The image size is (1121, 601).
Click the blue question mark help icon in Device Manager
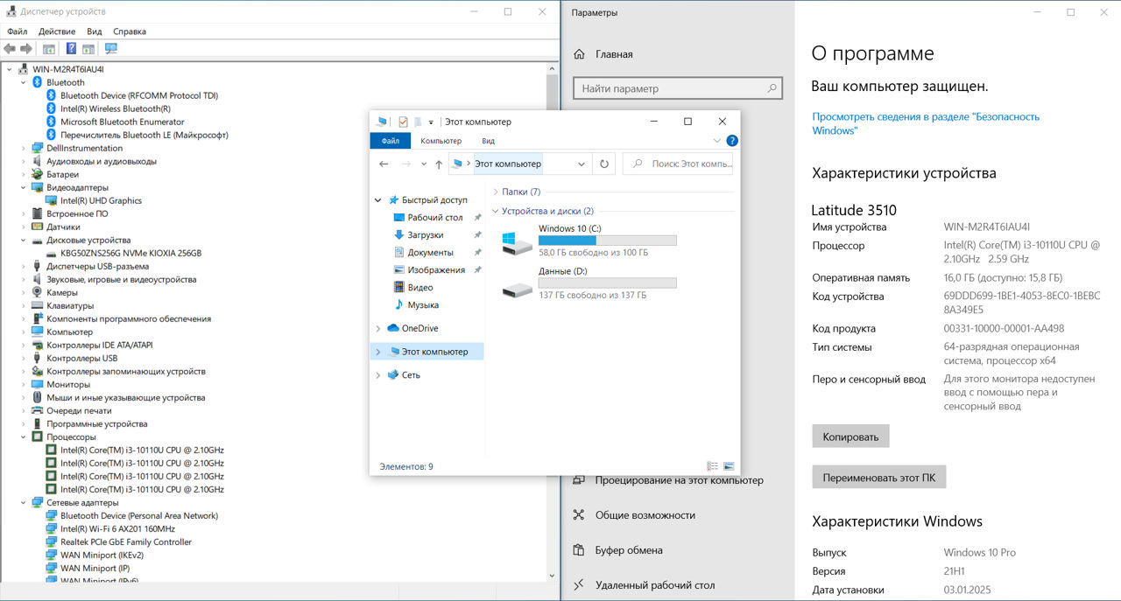(71, 49)
